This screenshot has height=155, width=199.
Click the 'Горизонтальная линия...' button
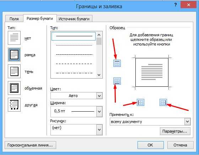pos(30,145)
